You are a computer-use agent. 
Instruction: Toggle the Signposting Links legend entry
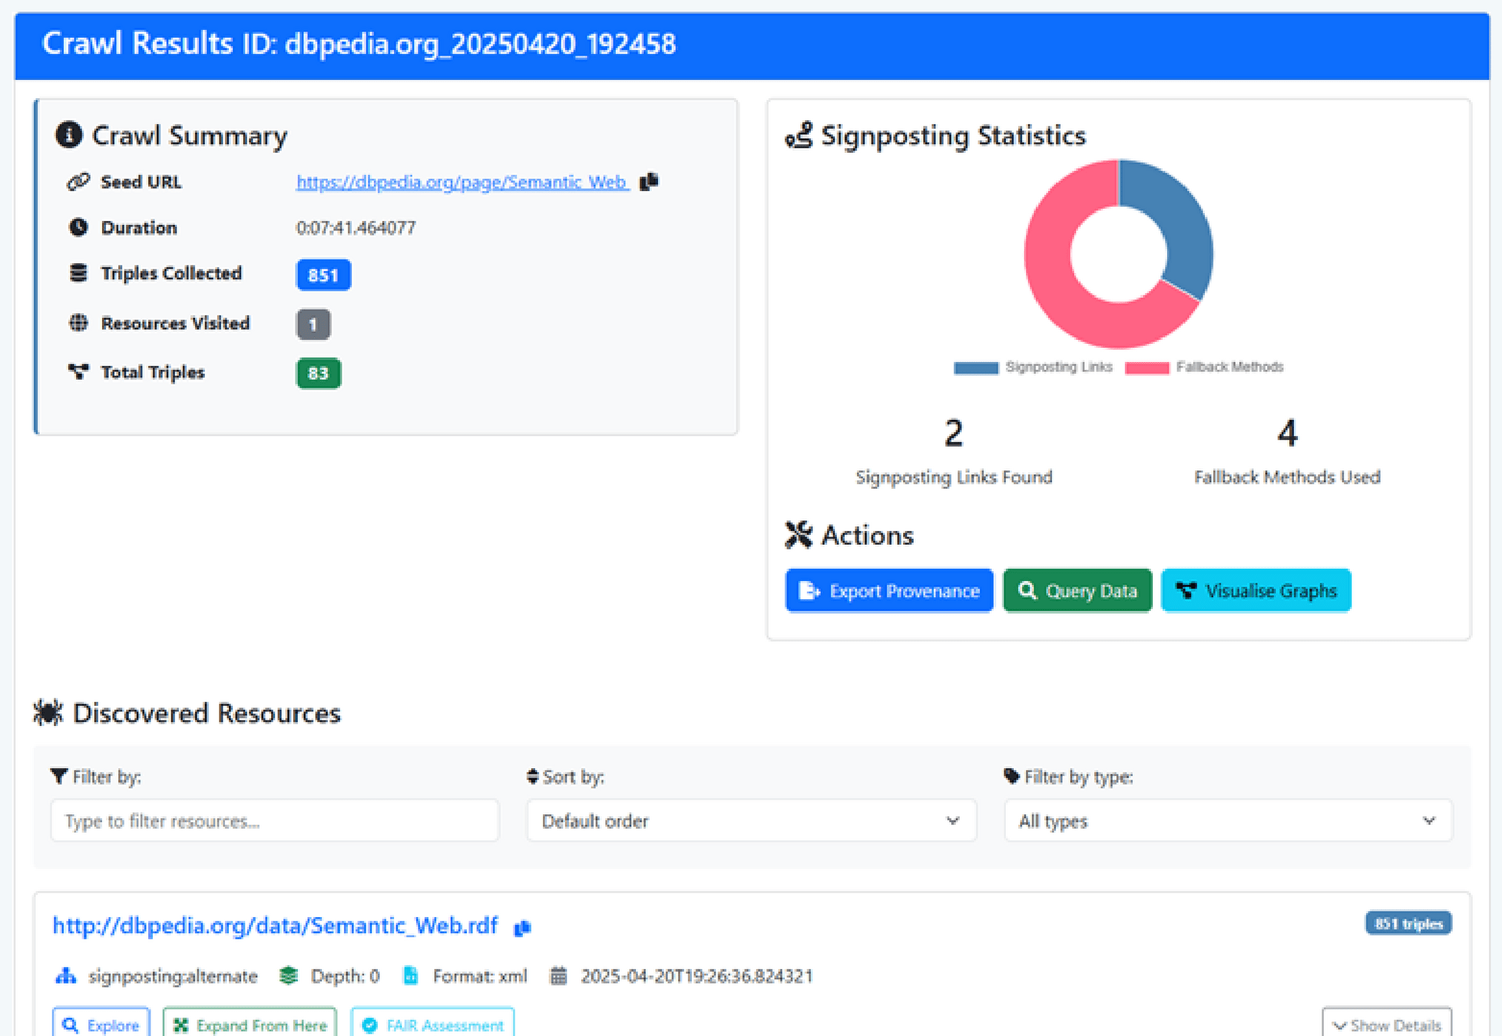point(1033,368)
